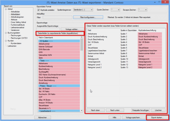Click the Abbrechen button
Image resolution: width=170 pixels, height=121 pixels.
tap(42, 117)
